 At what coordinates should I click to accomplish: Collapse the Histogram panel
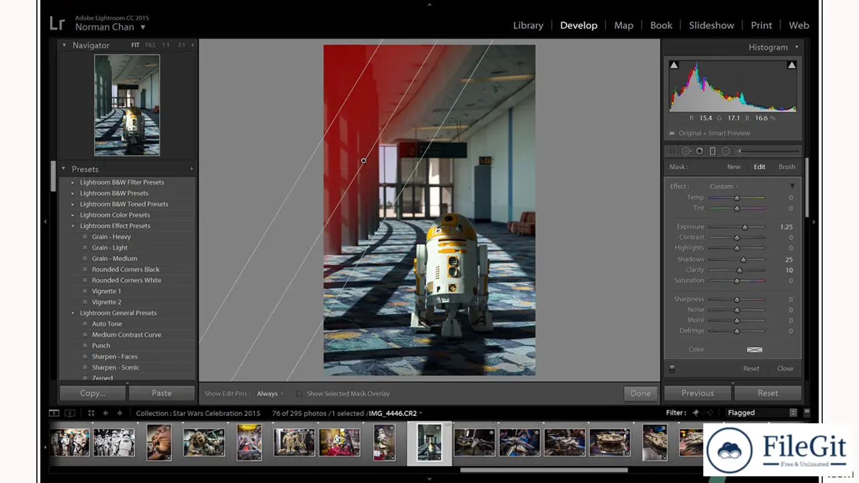pos(797,47)
